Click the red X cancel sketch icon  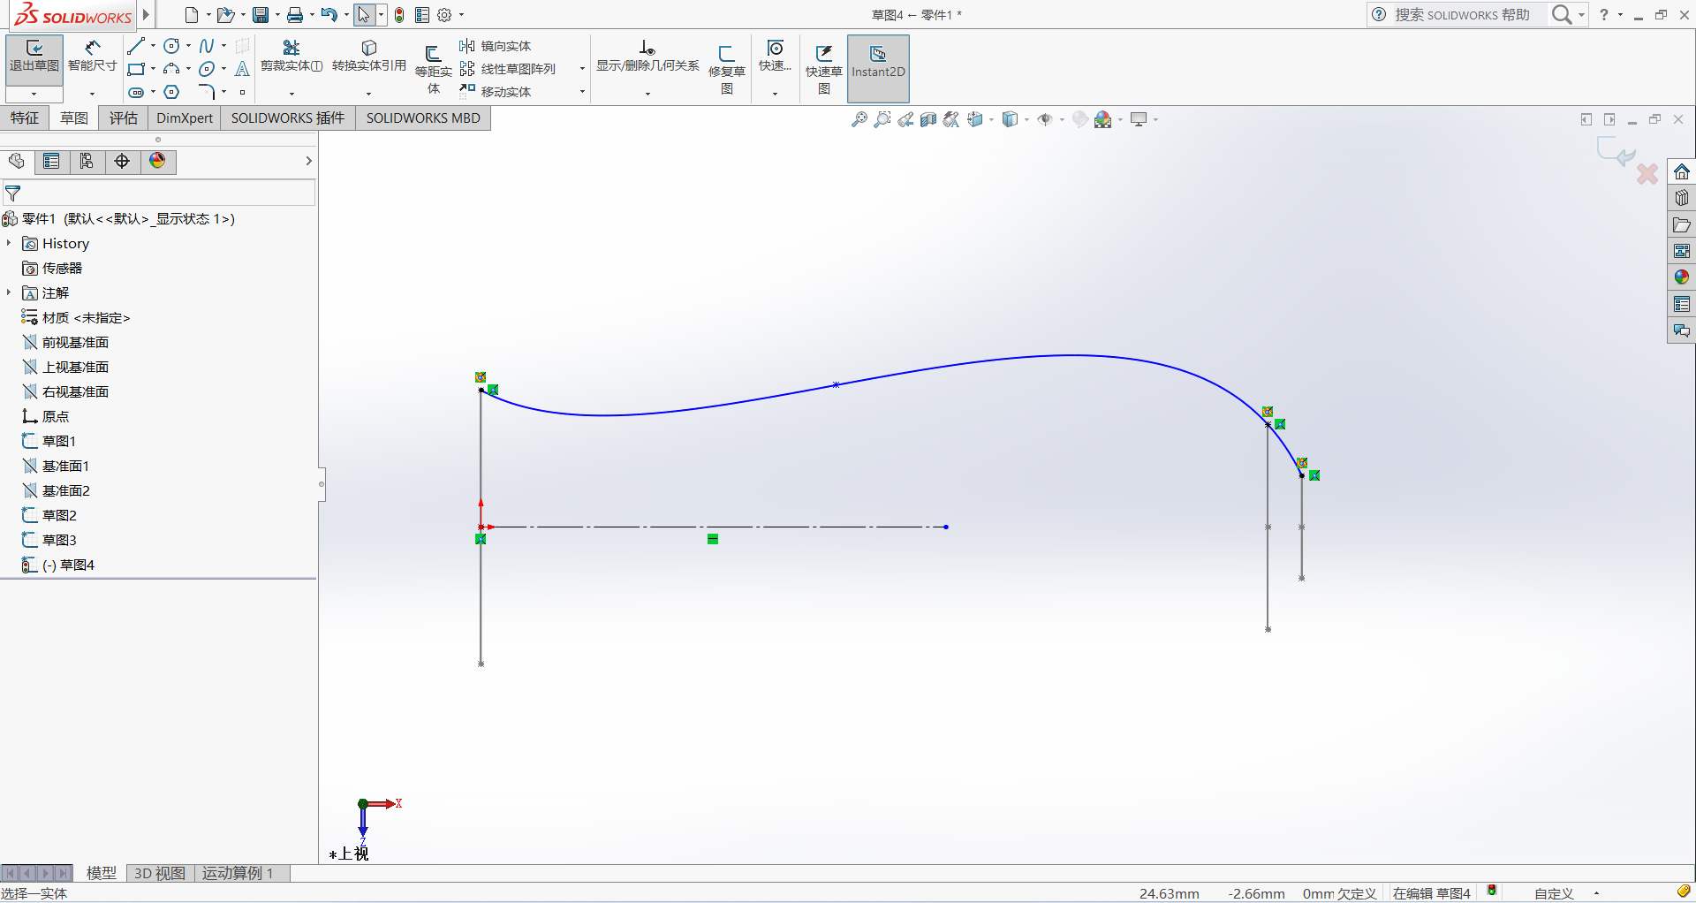[1647, 174]
